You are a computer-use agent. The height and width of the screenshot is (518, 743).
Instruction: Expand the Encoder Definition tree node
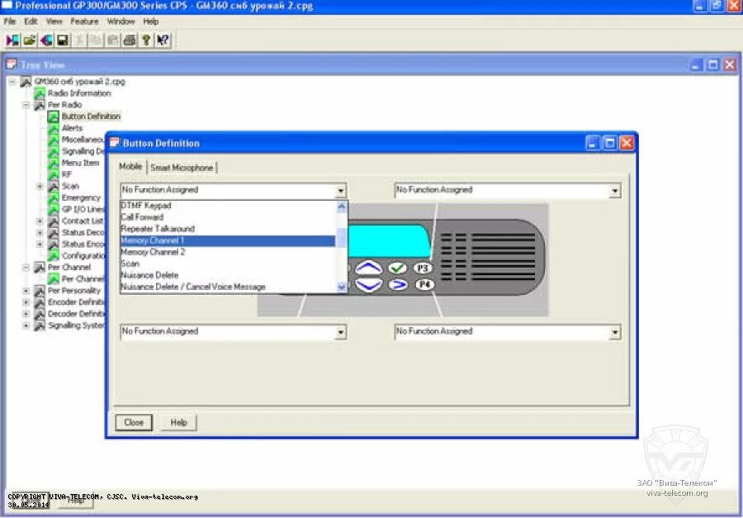(26, 302)
